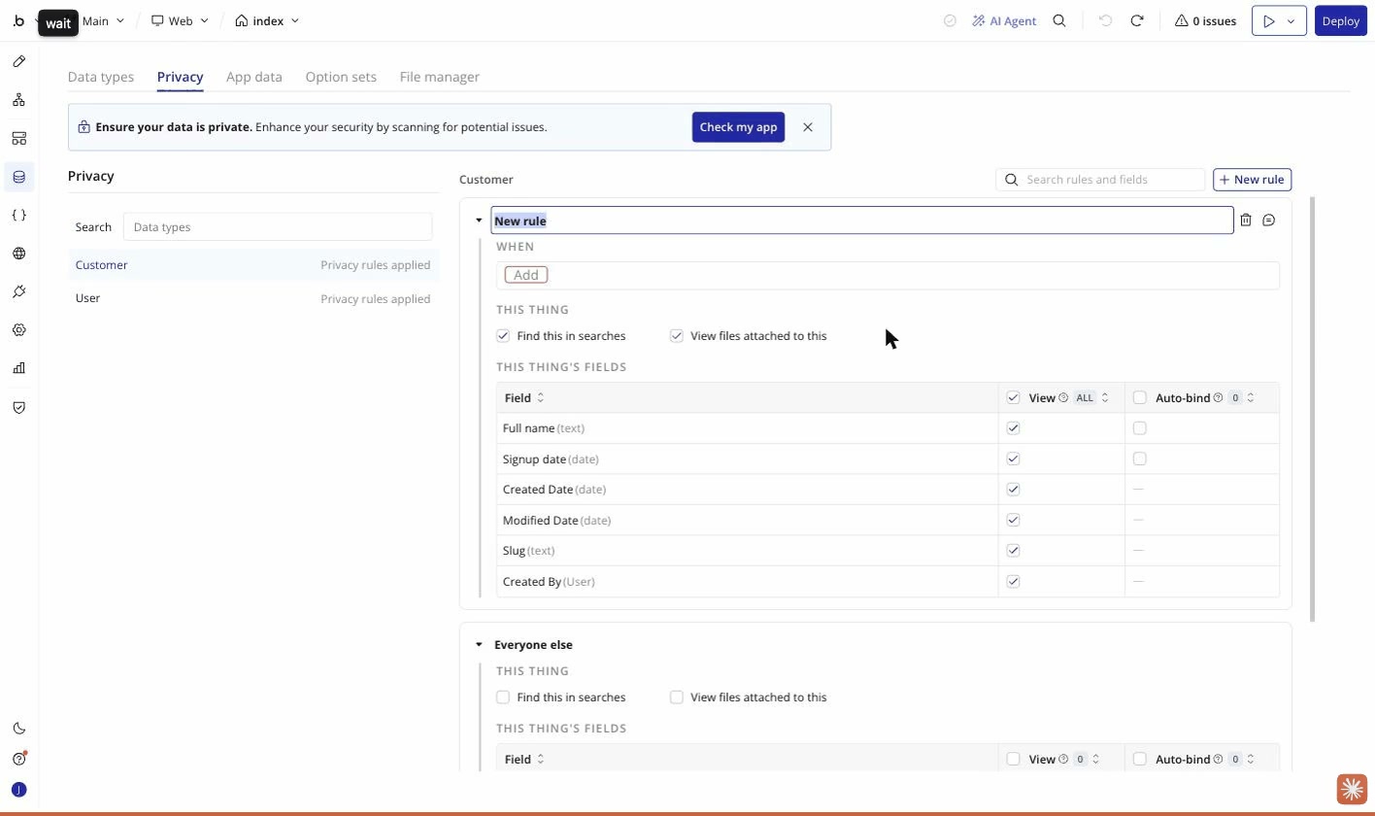1375x816 pixels.
Task: Delete the New rule with trash icon
Action: click(1246, 221)
